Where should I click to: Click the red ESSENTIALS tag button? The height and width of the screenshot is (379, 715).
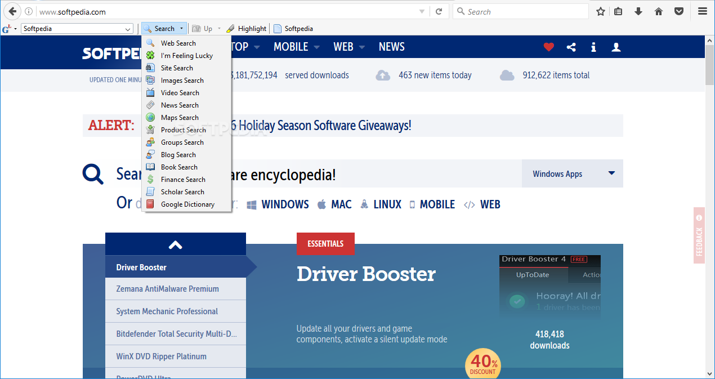pyautogui.click(x=325, y=244)
